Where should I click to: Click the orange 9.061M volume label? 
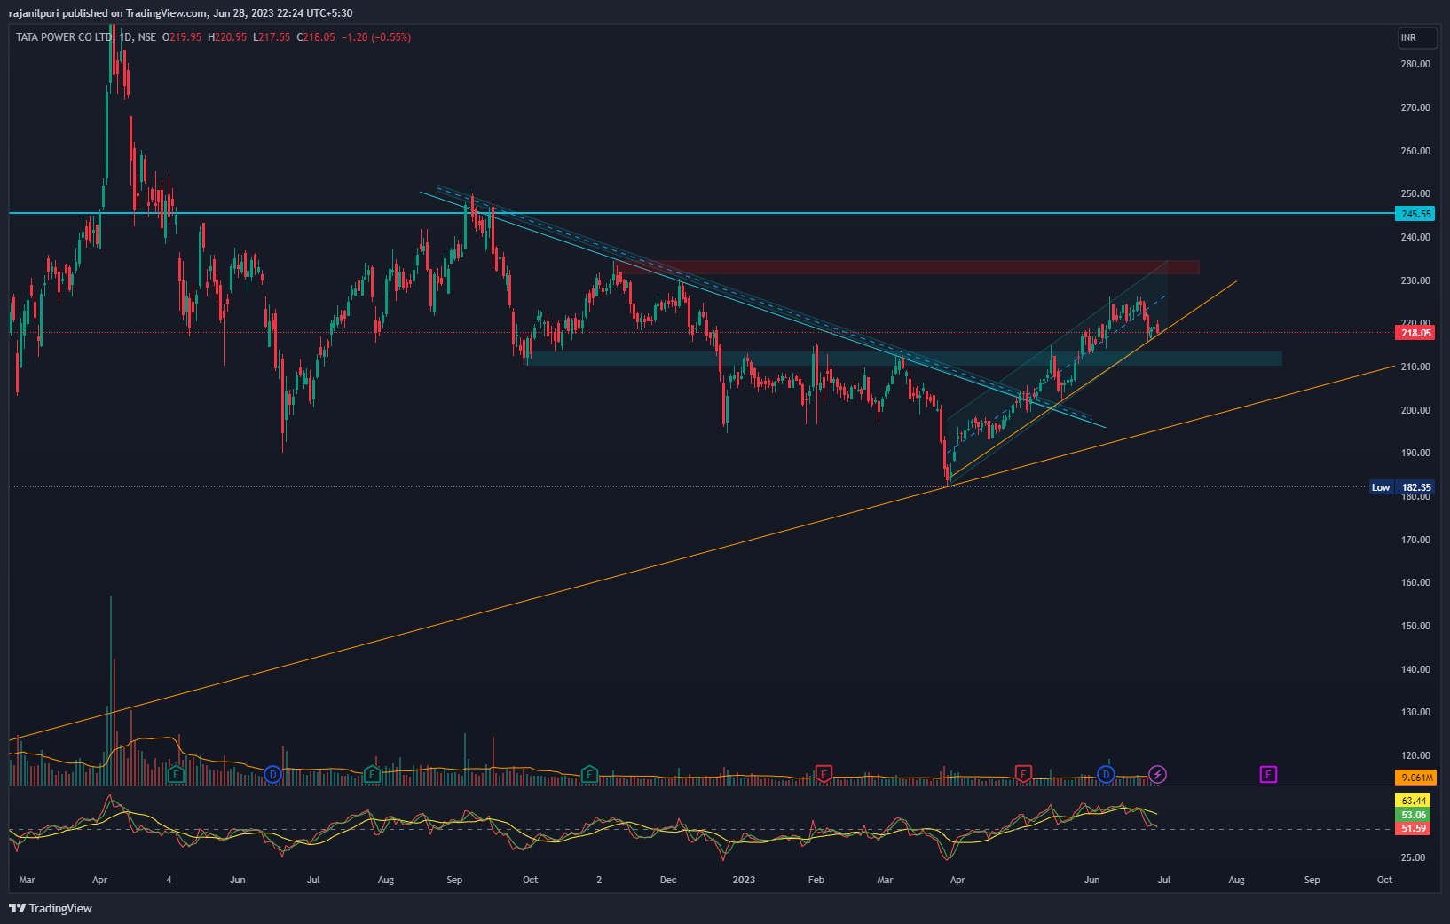pos(1416,778)
